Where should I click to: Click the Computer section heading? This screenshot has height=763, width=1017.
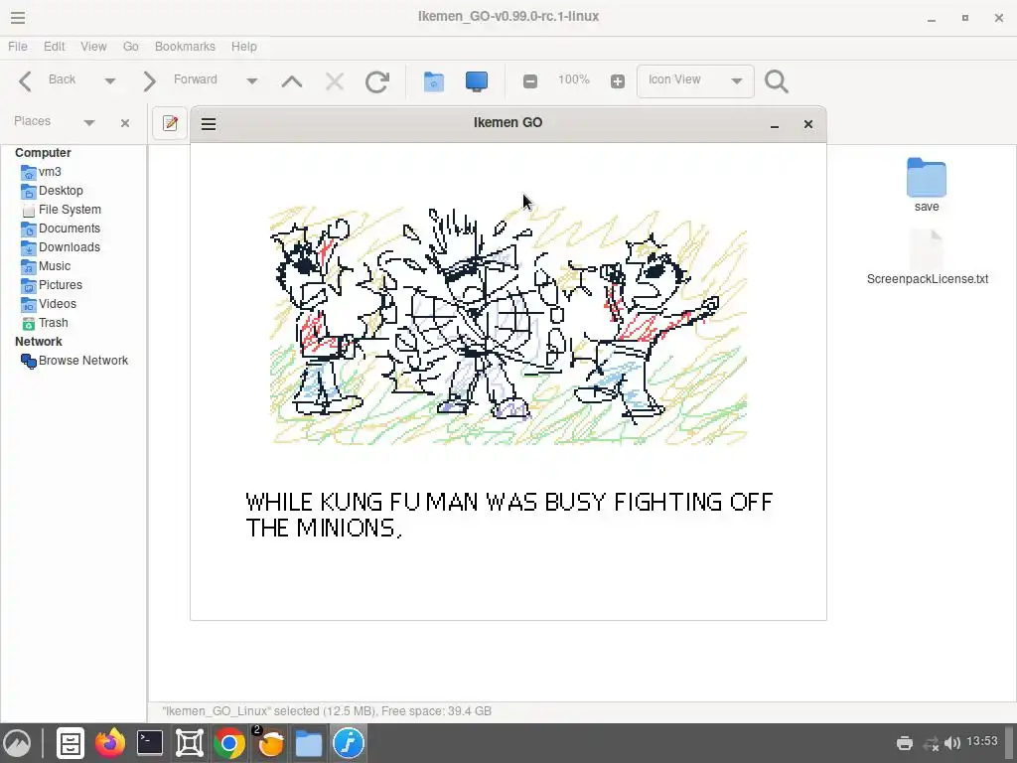pyautogui.click(x=43, y=152)
